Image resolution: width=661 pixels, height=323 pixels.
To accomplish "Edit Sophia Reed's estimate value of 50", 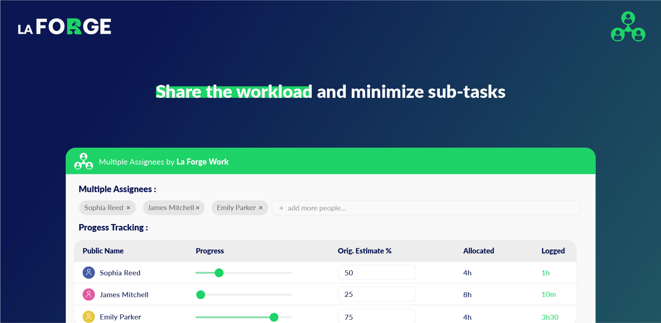I will click(x=377, y=273).
